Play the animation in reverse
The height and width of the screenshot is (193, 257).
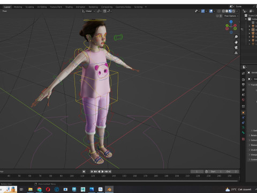click(x=99, y=172)
